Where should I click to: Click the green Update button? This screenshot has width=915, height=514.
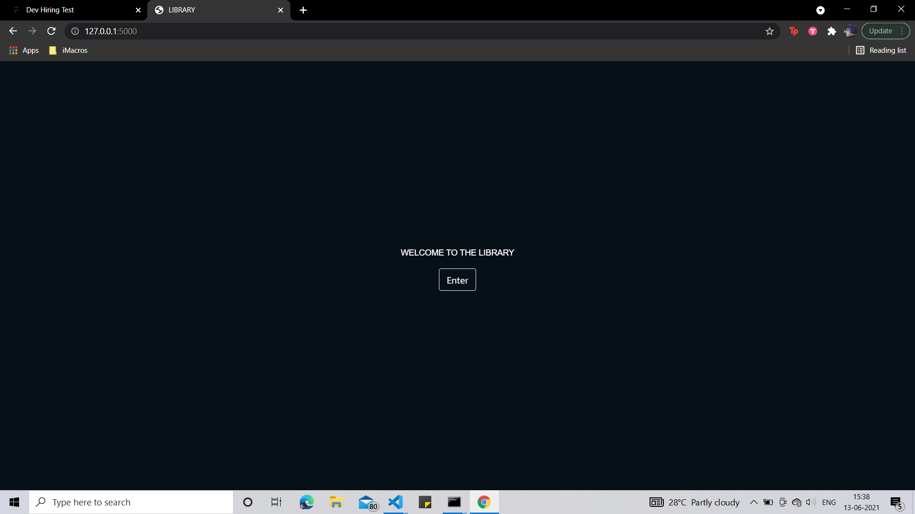tap(881, 30)
